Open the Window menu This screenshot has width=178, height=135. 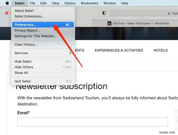(x=110, y=3)
